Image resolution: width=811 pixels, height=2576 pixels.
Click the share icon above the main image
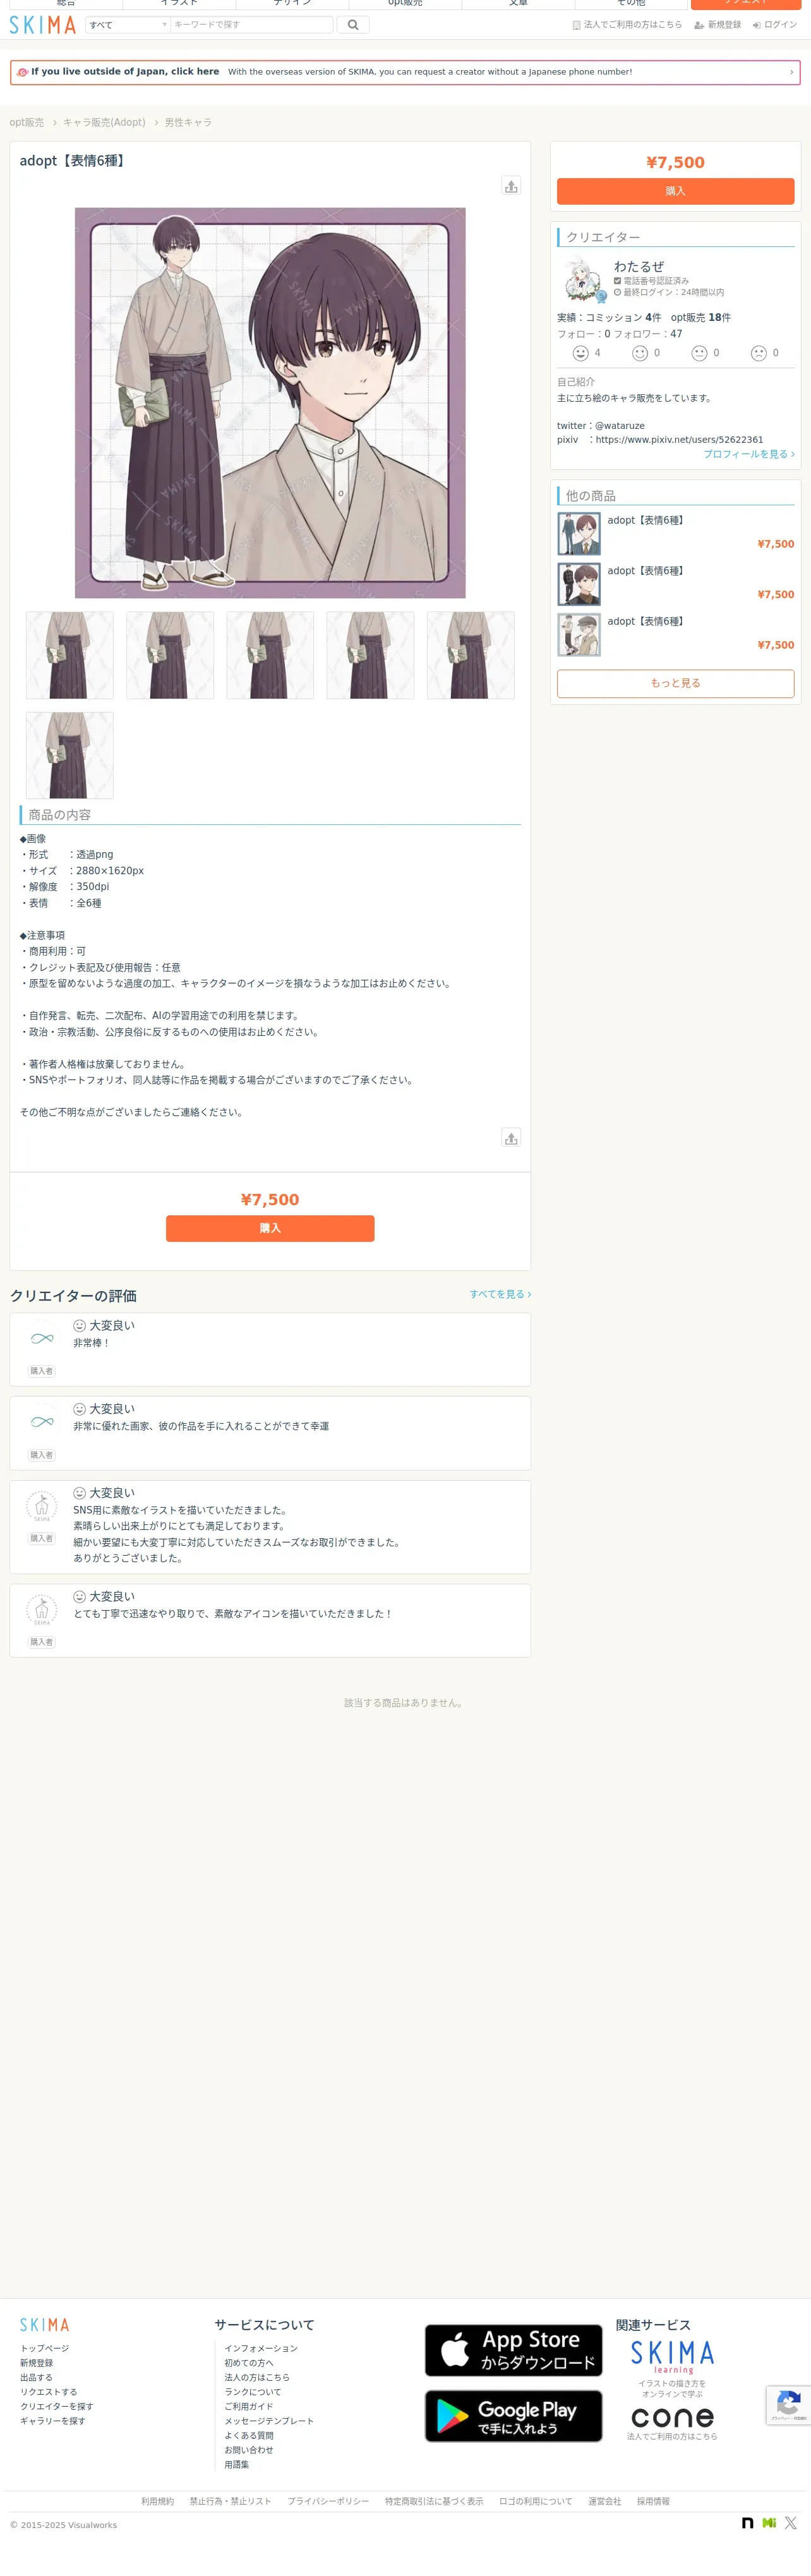point(511,186)
